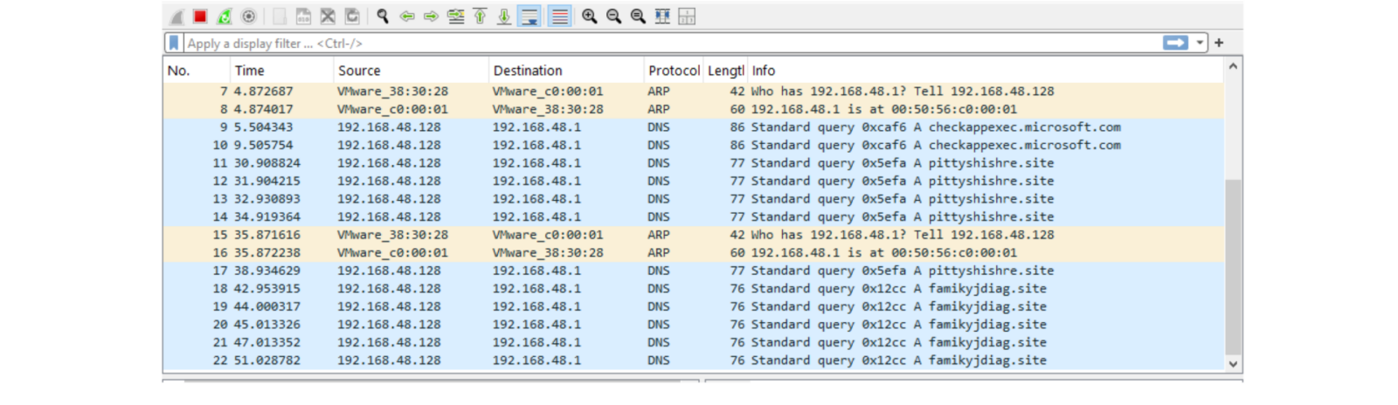
Task: Open the filter bookmarks menu
Action: pos(174,43)
